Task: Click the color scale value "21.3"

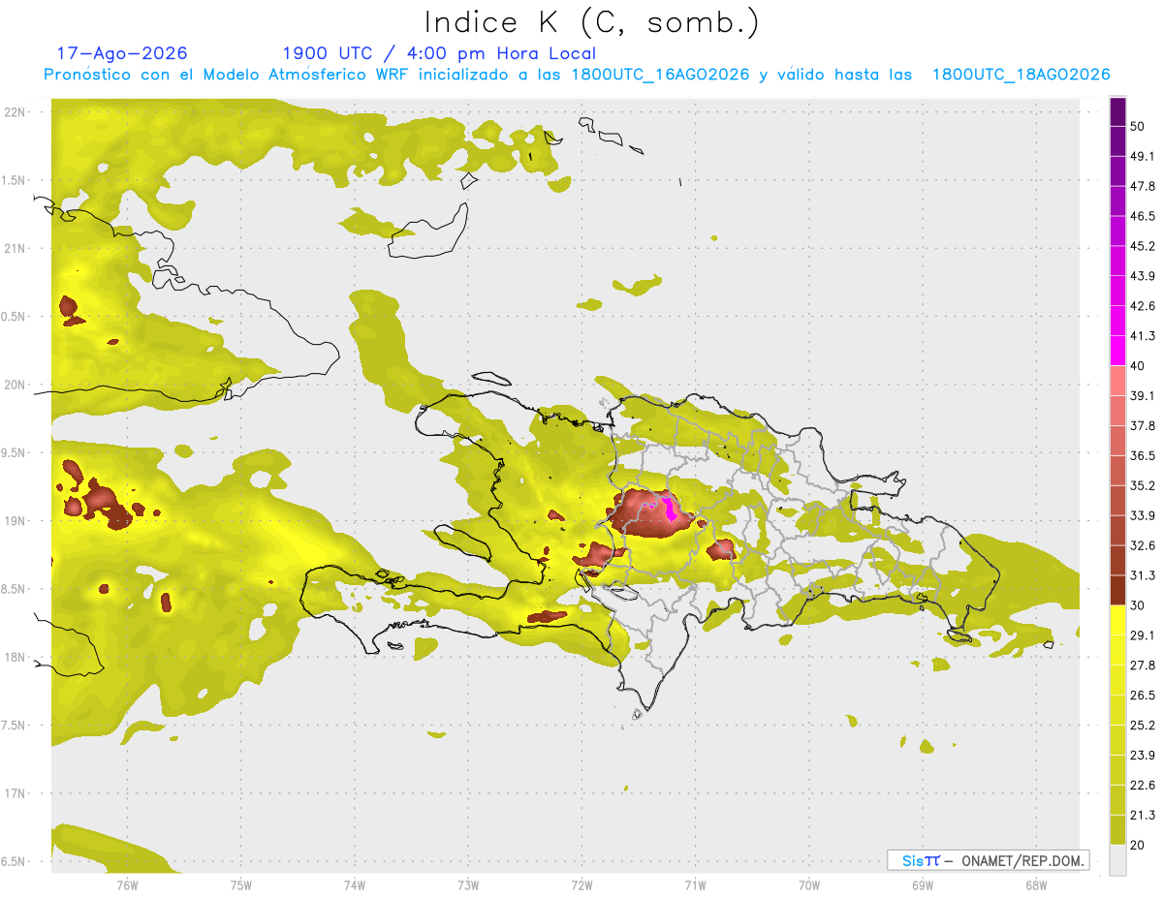Action: 1142,816
